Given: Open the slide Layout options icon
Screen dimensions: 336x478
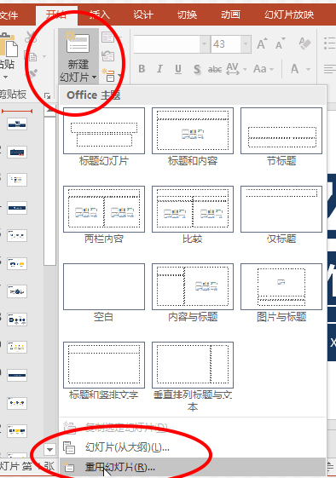Looking at the screenshot, I should [x=108, y=37].
